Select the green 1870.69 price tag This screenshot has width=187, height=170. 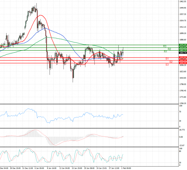[183, 48]
